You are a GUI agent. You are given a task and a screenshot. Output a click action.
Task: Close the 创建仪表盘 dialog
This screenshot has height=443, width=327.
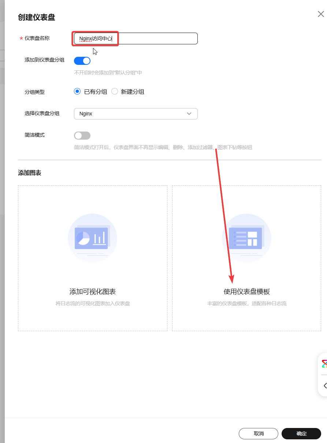(321, 14)
